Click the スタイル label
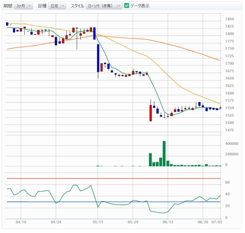The height and width of the screenshot is (233, 245). pos(77,6)
